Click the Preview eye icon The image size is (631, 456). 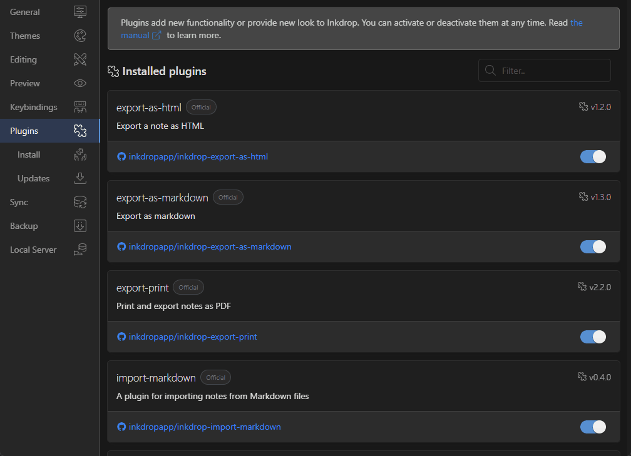point(80,83)
